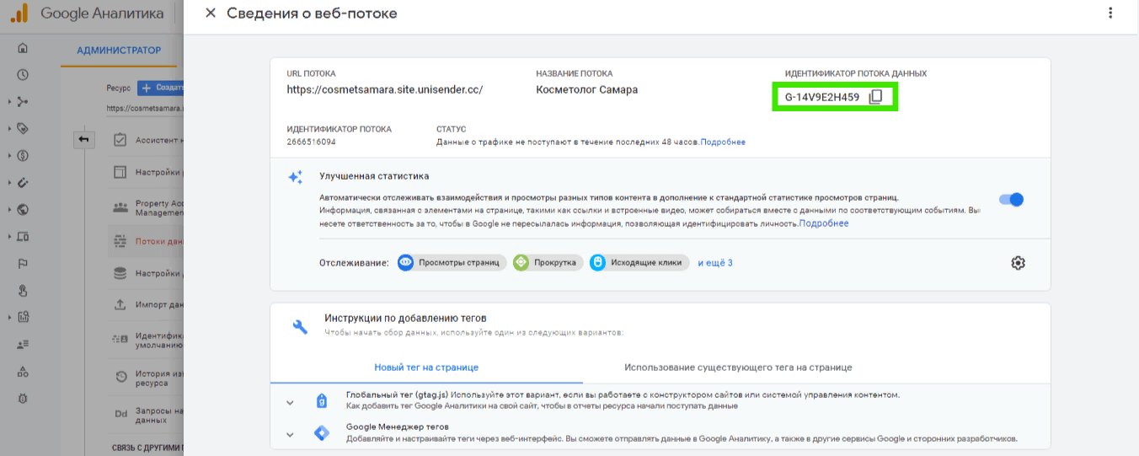Select the stream ID number 2666516094
The image size is (1139, 456).
[x=311, y=142]
